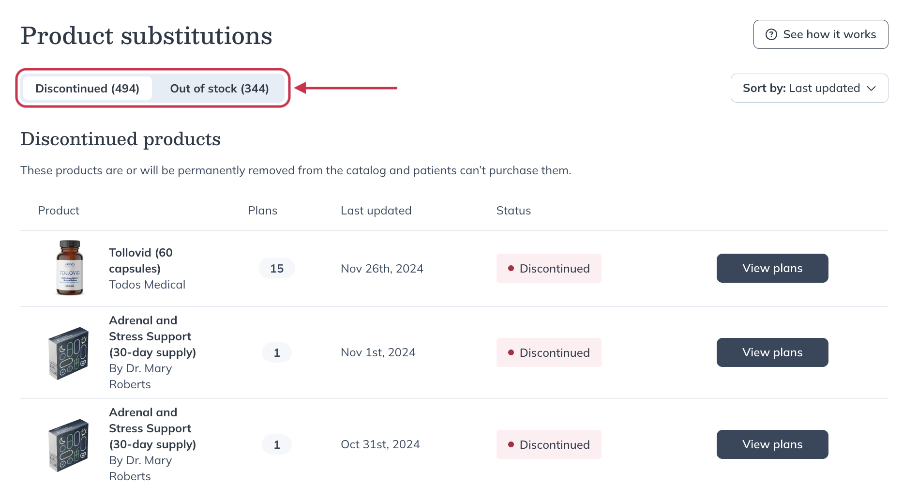Click the Todos Medical brand name
The height and width of the screenshot is (487, 903).
coord(147,285)
